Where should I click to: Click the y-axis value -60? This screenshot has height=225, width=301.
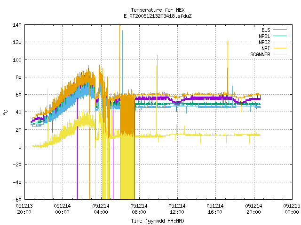(17, 200)
